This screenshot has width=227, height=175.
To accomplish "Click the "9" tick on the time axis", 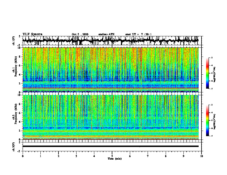I will 183,156.
